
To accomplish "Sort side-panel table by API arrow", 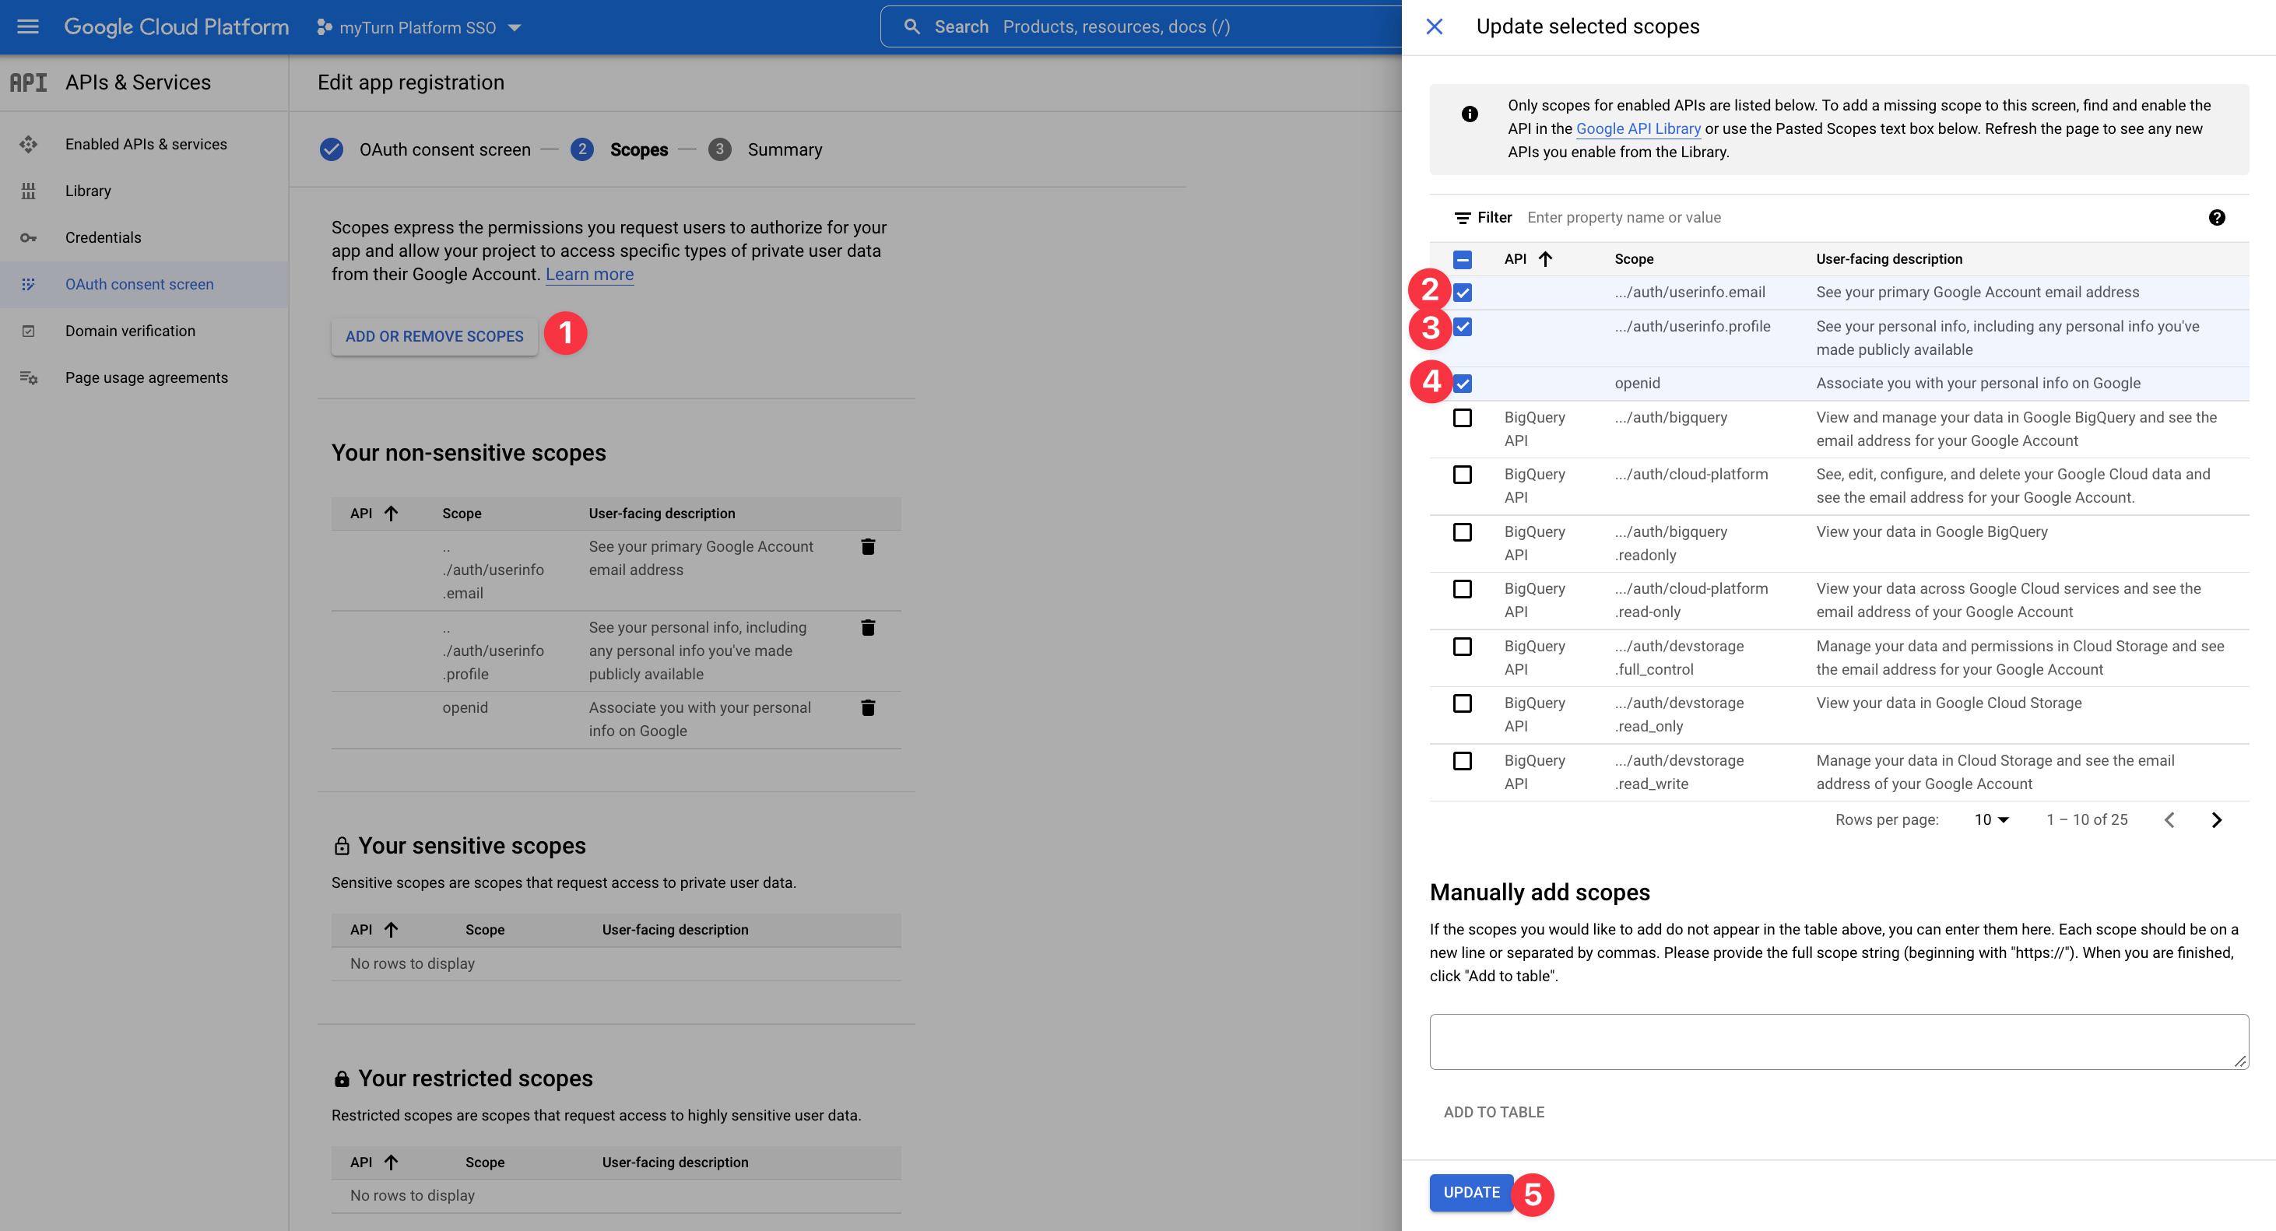I will [x=1544, y=259].
